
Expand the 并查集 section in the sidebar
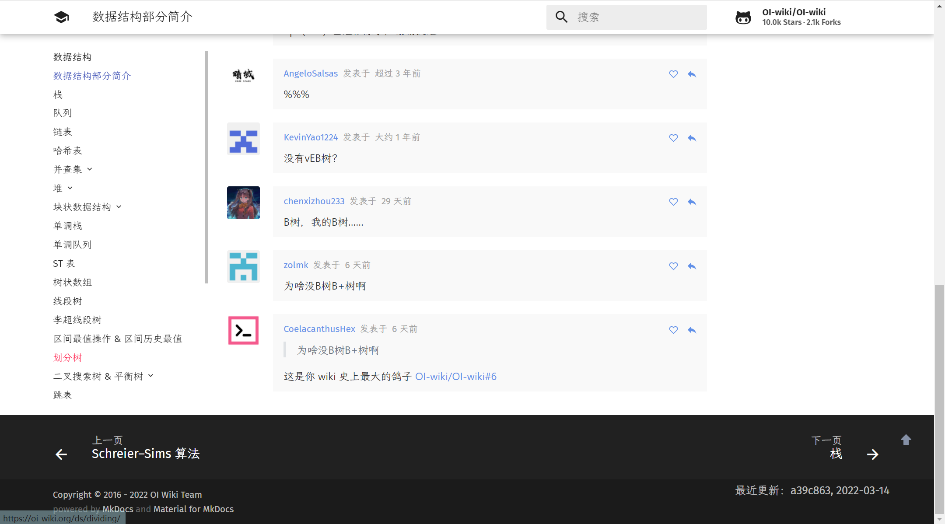89,169
